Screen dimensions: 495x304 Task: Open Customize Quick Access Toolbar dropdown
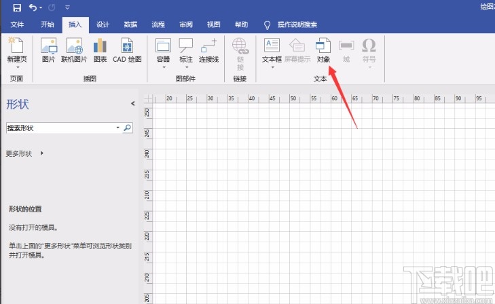(67, 7)
